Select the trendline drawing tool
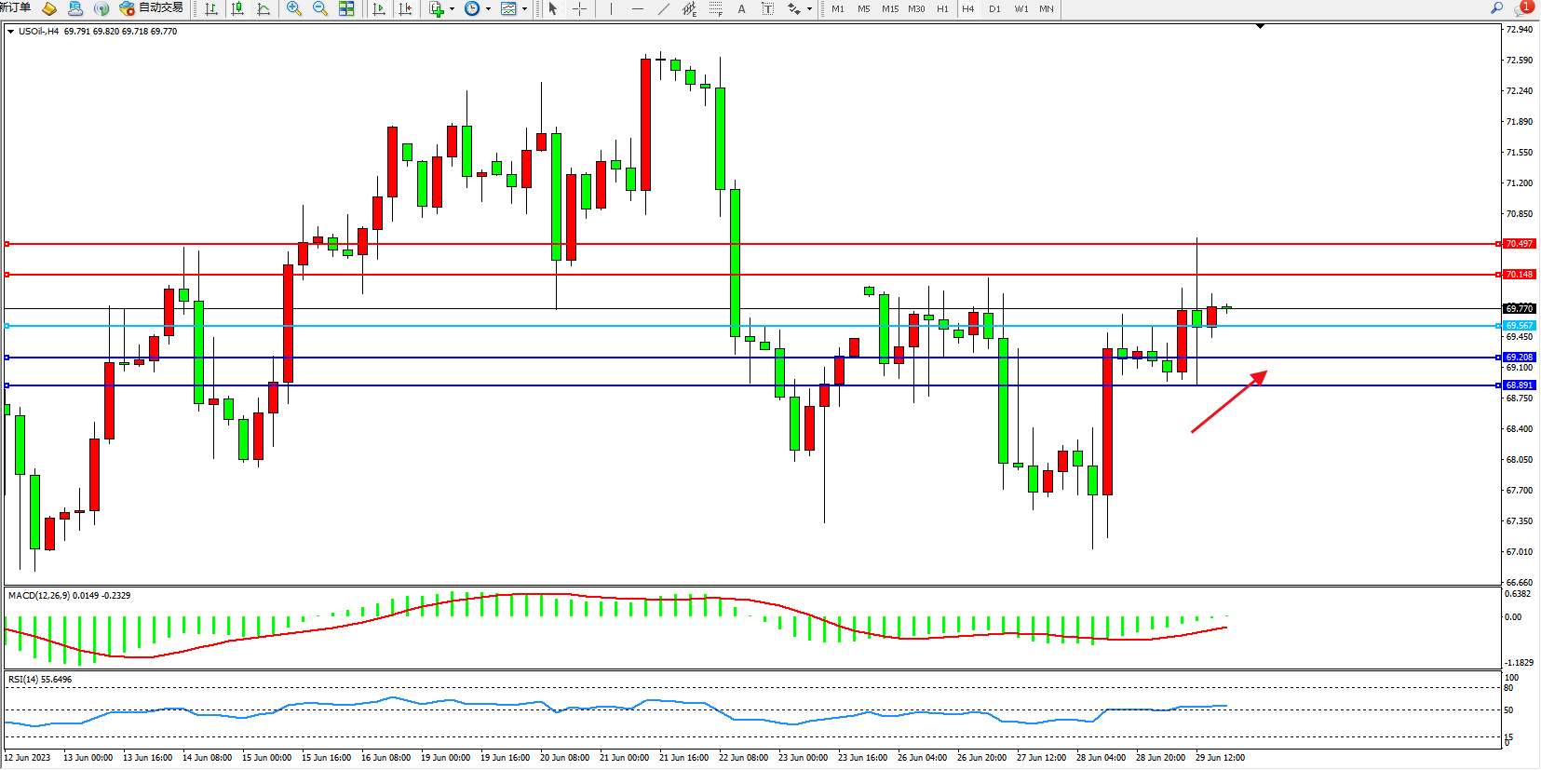1541x770 pixels. [x=663, y=8]
